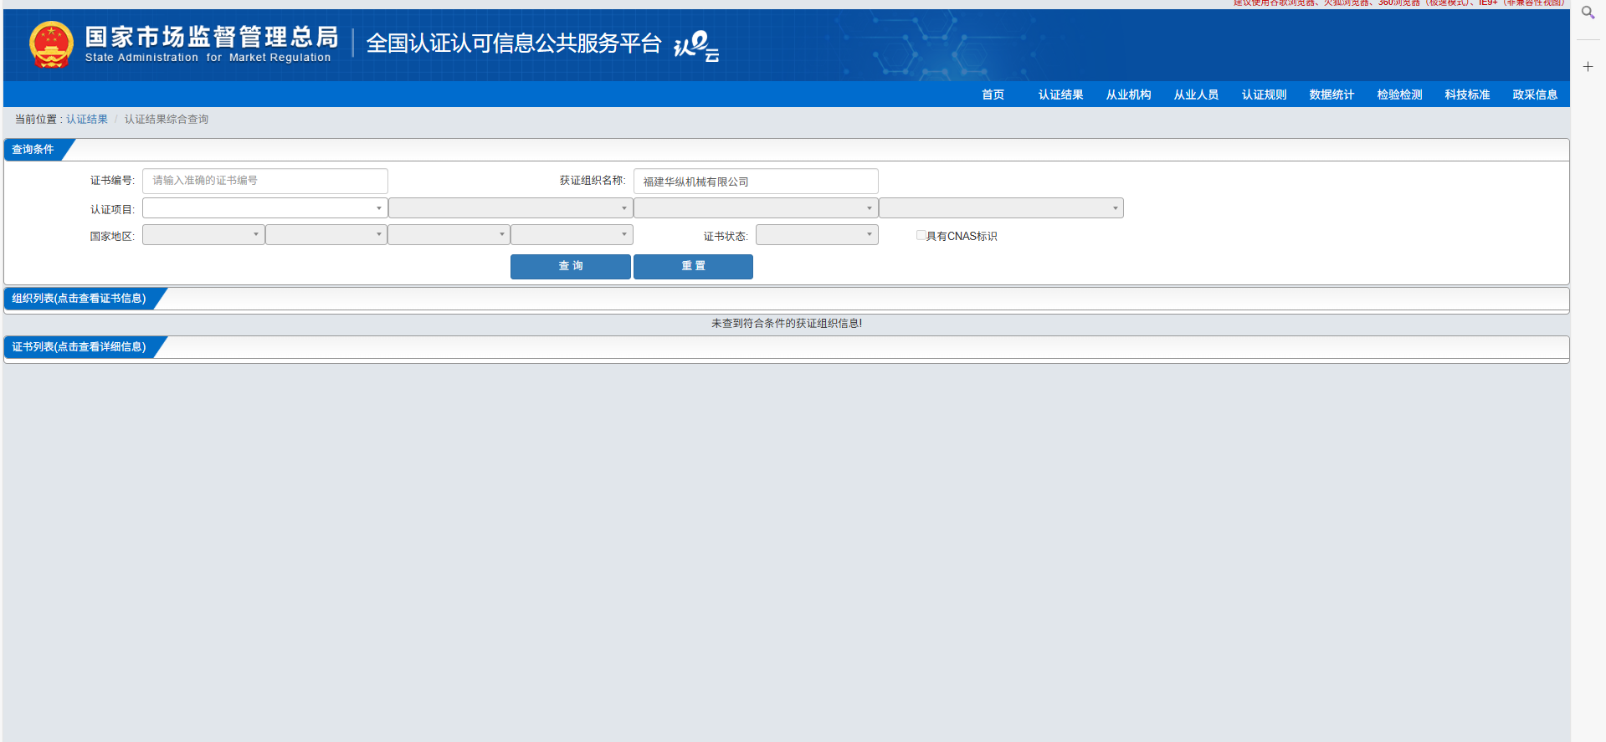This screenshot has width=1606, height=742.
Task: Expand the fourth 国家地区 dropdown
Action: [572, 235]
